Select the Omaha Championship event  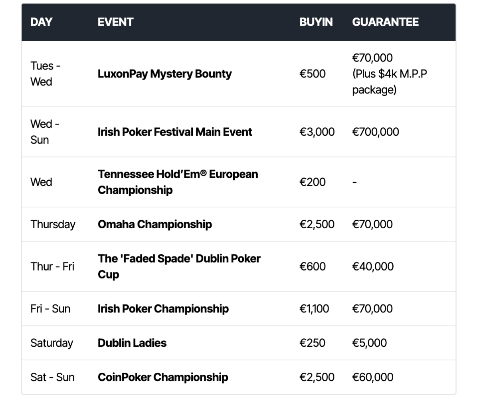154,224
